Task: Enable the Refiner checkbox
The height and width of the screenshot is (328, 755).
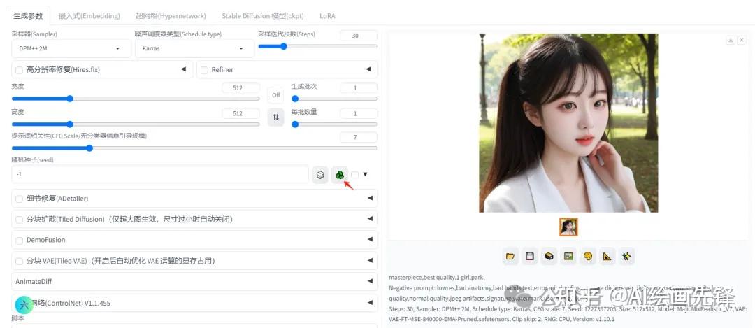Action: pos(204,70)
